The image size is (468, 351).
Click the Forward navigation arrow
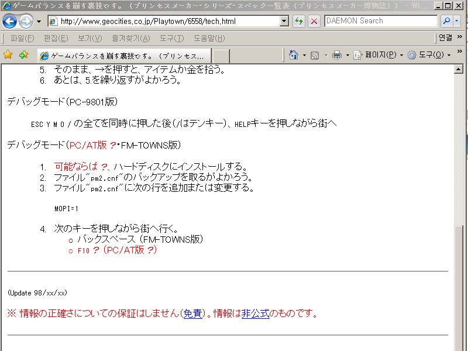[26, 22]
